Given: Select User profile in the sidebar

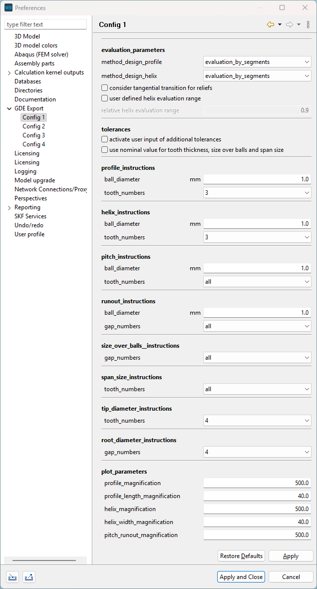Looking at the screenshot, I should pyautogui.click(x=29, y=234).
